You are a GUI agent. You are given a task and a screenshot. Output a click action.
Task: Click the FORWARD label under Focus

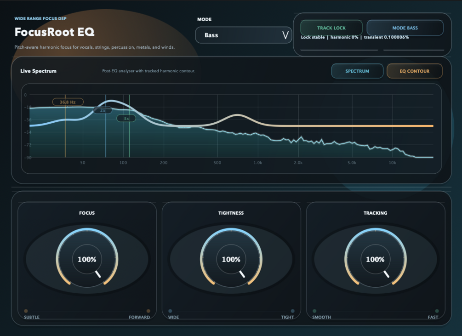139,317
